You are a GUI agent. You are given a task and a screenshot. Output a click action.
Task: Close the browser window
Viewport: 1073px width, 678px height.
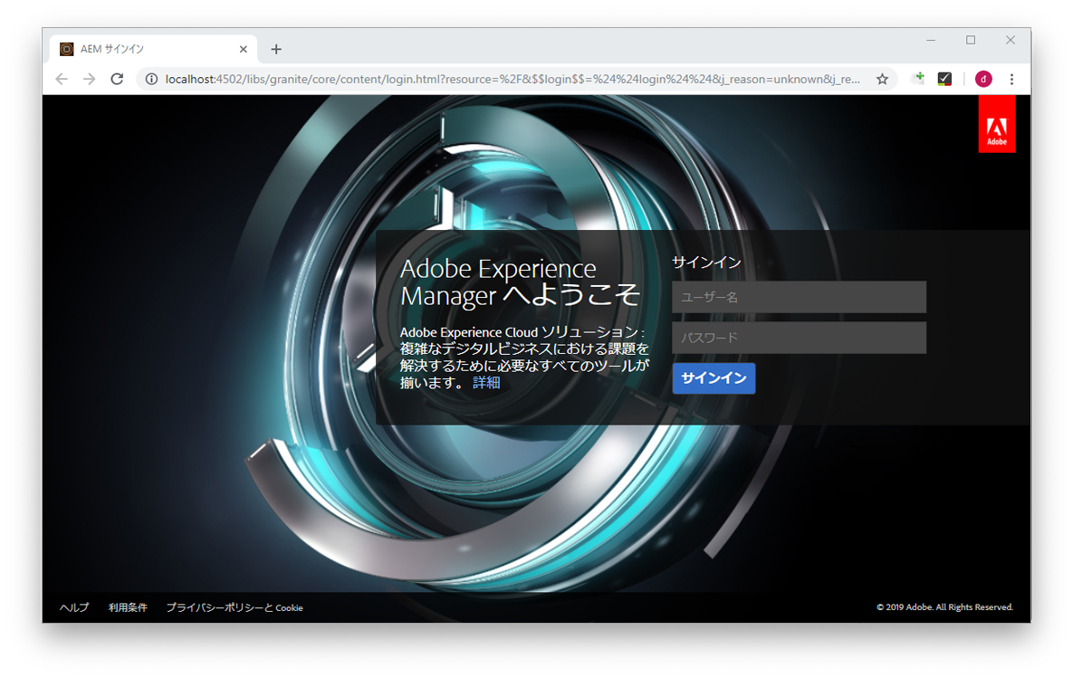click(1010, 41)
